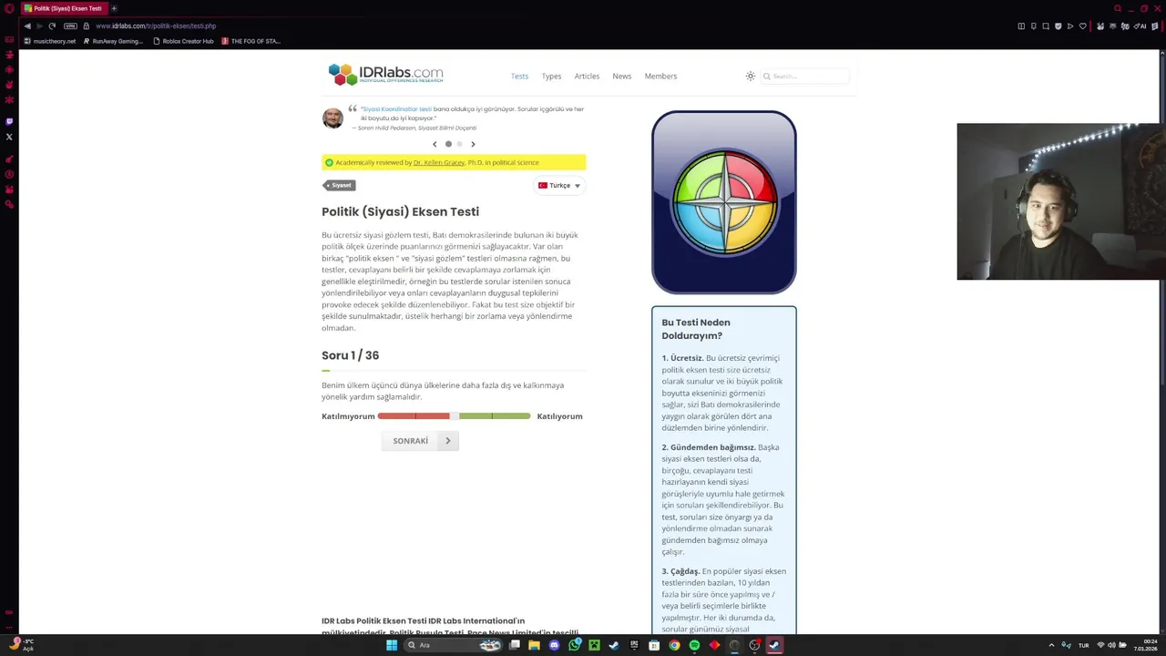This screenshot has height=656, width=1166.
Task: Click the browser address bar URL
Action: click(x=156, y=26)
